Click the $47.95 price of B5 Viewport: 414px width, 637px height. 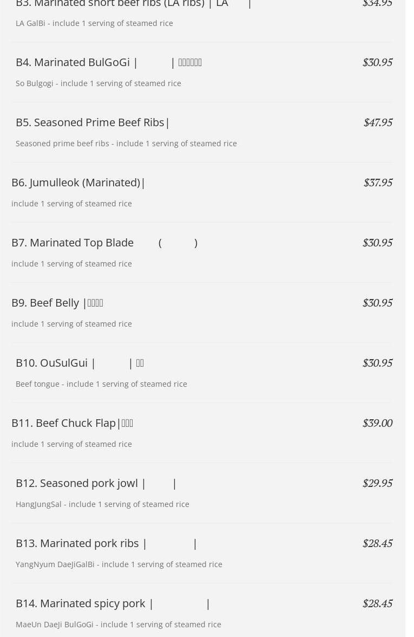click(378, 122)
